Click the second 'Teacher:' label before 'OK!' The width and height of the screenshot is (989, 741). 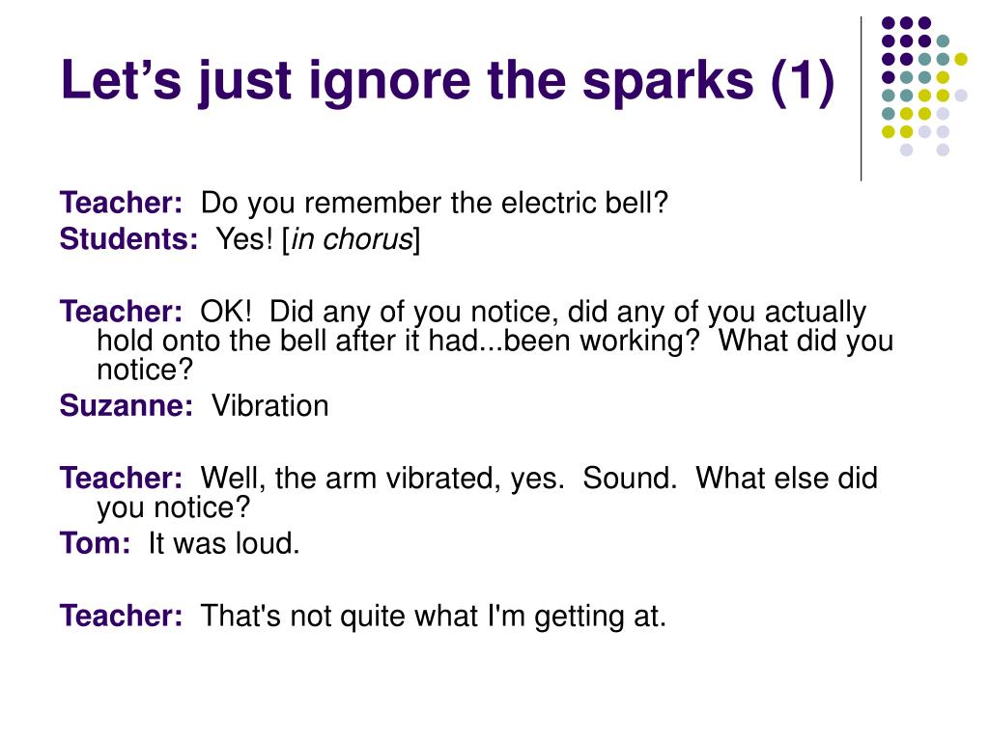pos(121,312)
